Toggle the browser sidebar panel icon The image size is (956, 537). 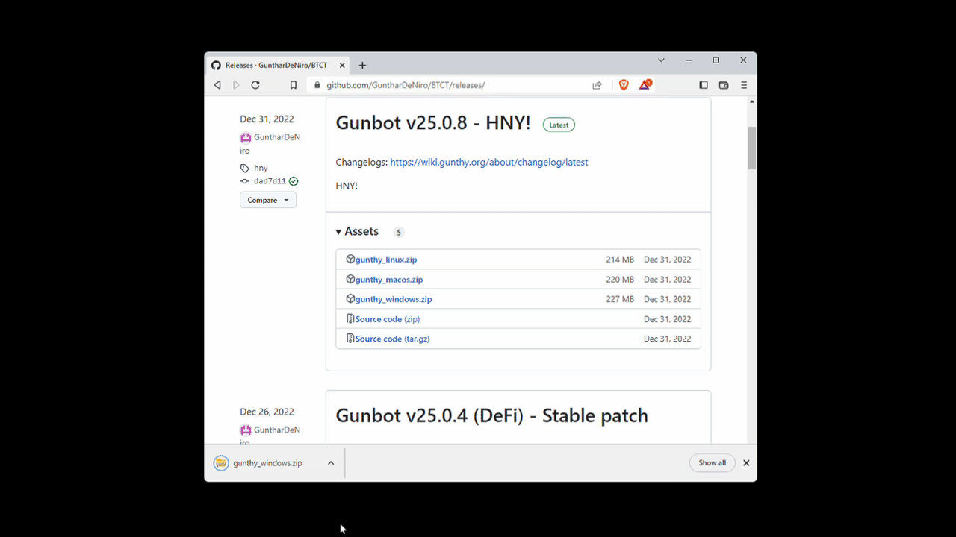pos(704,85)
